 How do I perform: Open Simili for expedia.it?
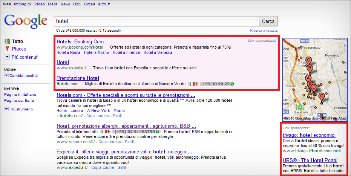[x=122, y=167]
